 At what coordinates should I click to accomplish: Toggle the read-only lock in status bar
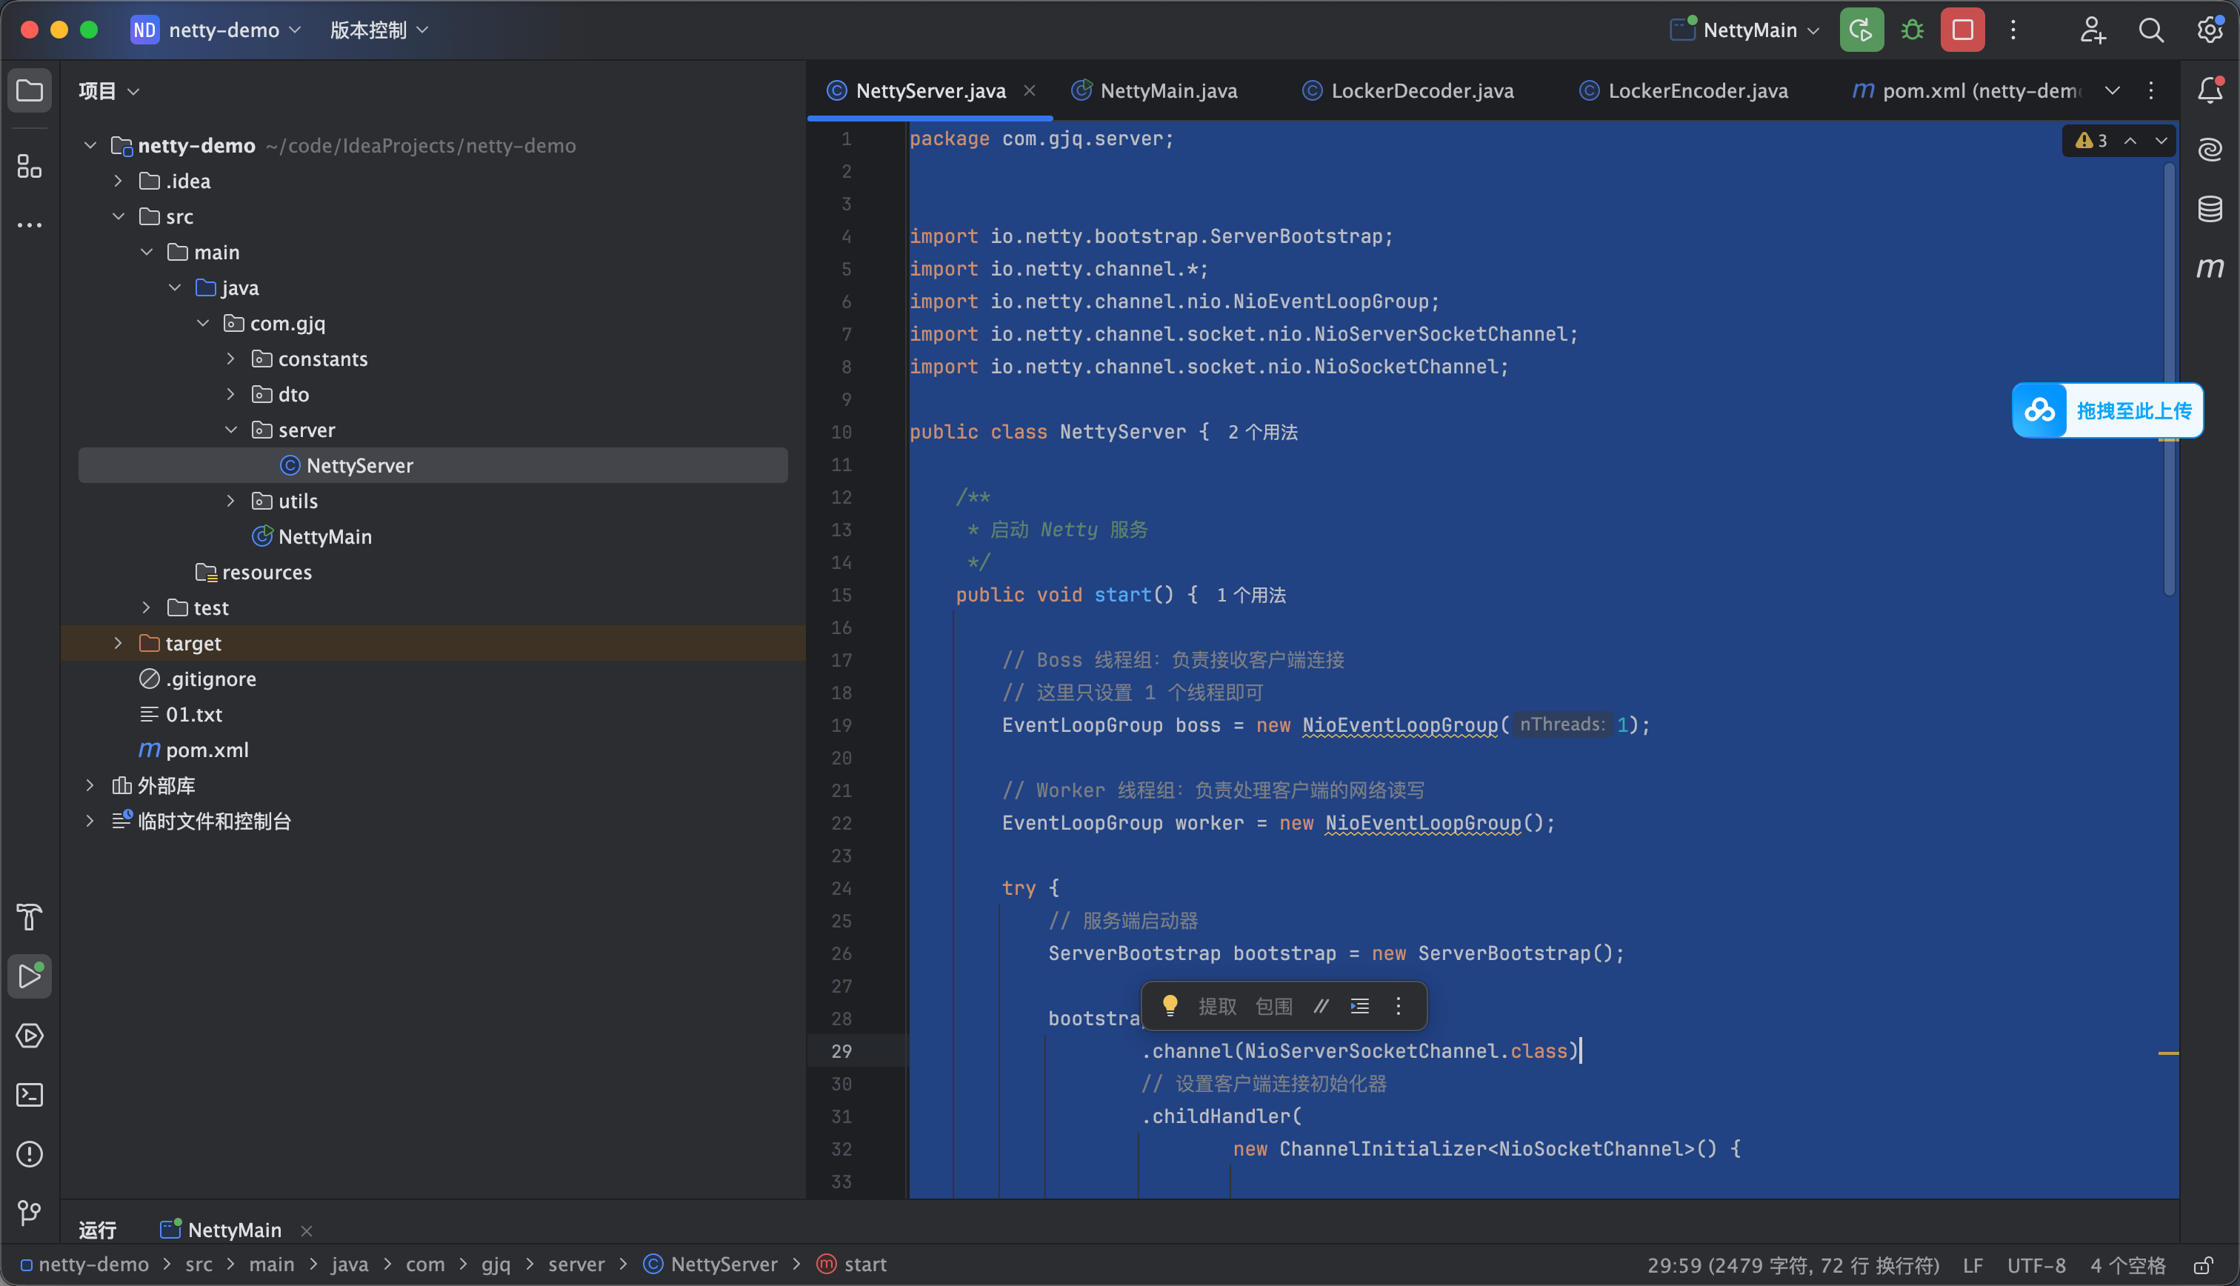pos(2204,1265)
